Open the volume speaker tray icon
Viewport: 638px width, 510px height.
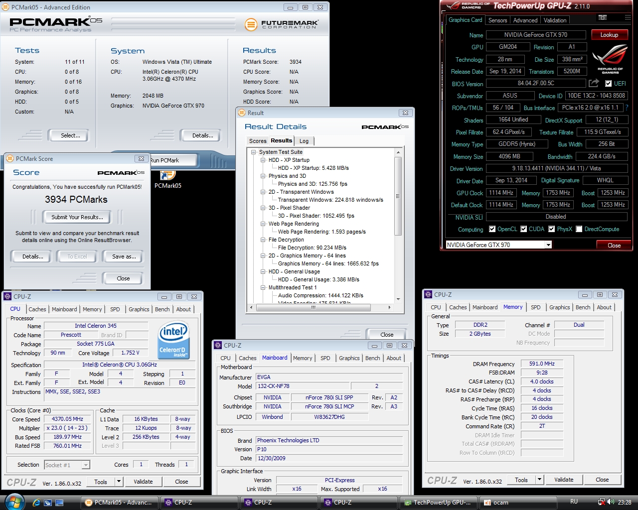pos(611,502)
